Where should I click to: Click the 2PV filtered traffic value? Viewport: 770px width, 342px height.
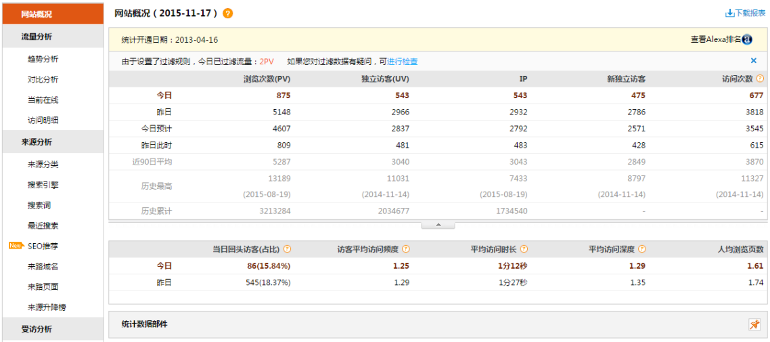pyautogui.click(x=267, y=62)
